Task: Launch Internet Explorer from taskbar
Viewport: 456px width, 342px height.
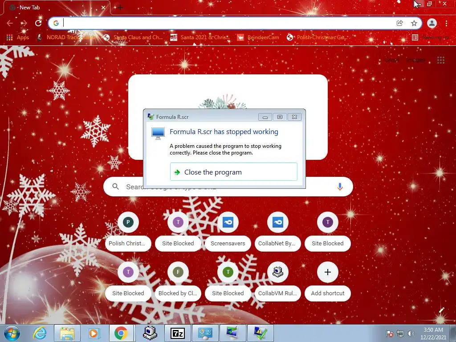Action: coord(40,333)
